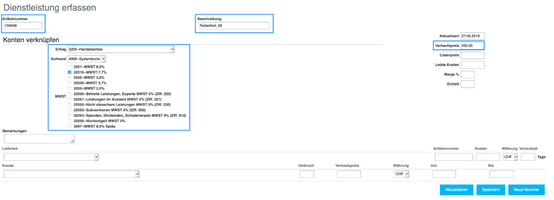Click the Letzte Kosten input field
The image size is (554, 200).
click(472, 65)
